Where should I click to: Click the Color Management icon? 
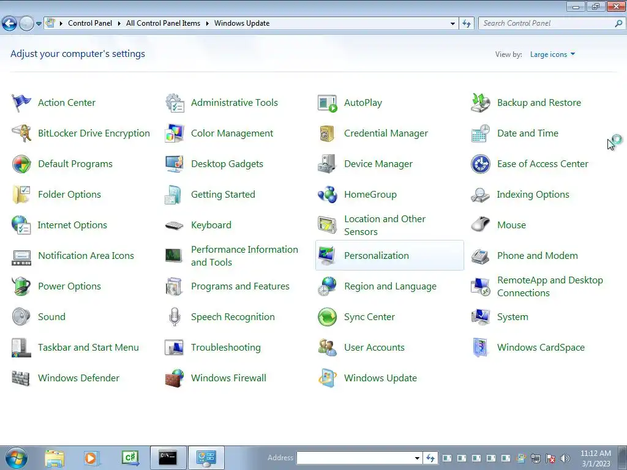click(175, 133)
